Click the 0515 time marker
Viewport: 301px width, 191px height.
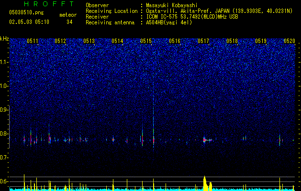[146, 41]
